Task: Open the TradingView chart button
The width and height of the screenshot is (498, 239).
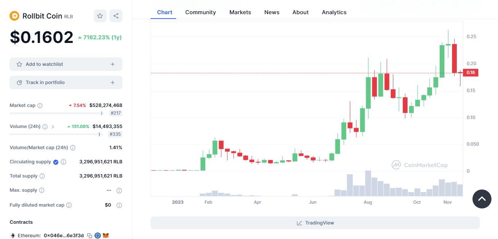Action: pos(315,223)
